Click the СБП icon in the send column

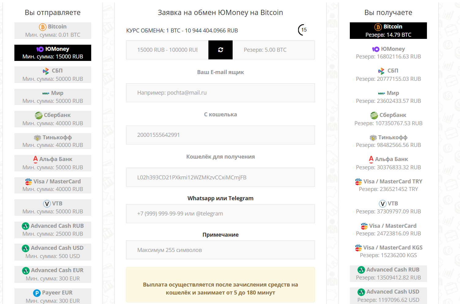(46, 71)
